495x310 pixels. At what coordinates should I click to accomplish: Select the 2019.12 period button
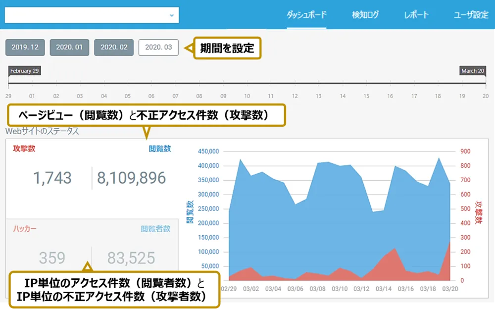click(x=25, y=47)
